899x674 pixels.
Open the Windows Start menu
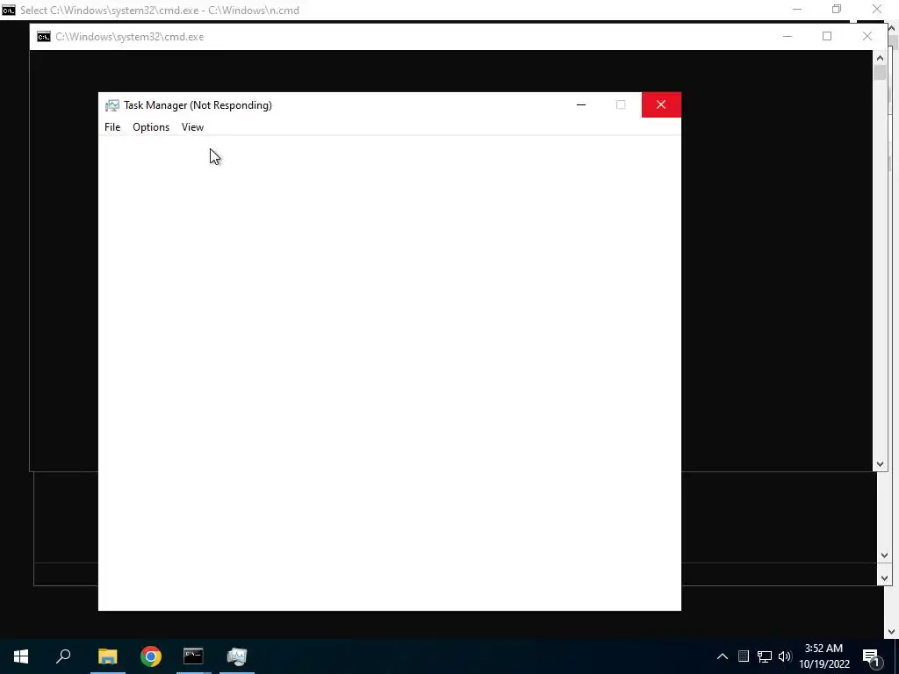coord(21,656)
